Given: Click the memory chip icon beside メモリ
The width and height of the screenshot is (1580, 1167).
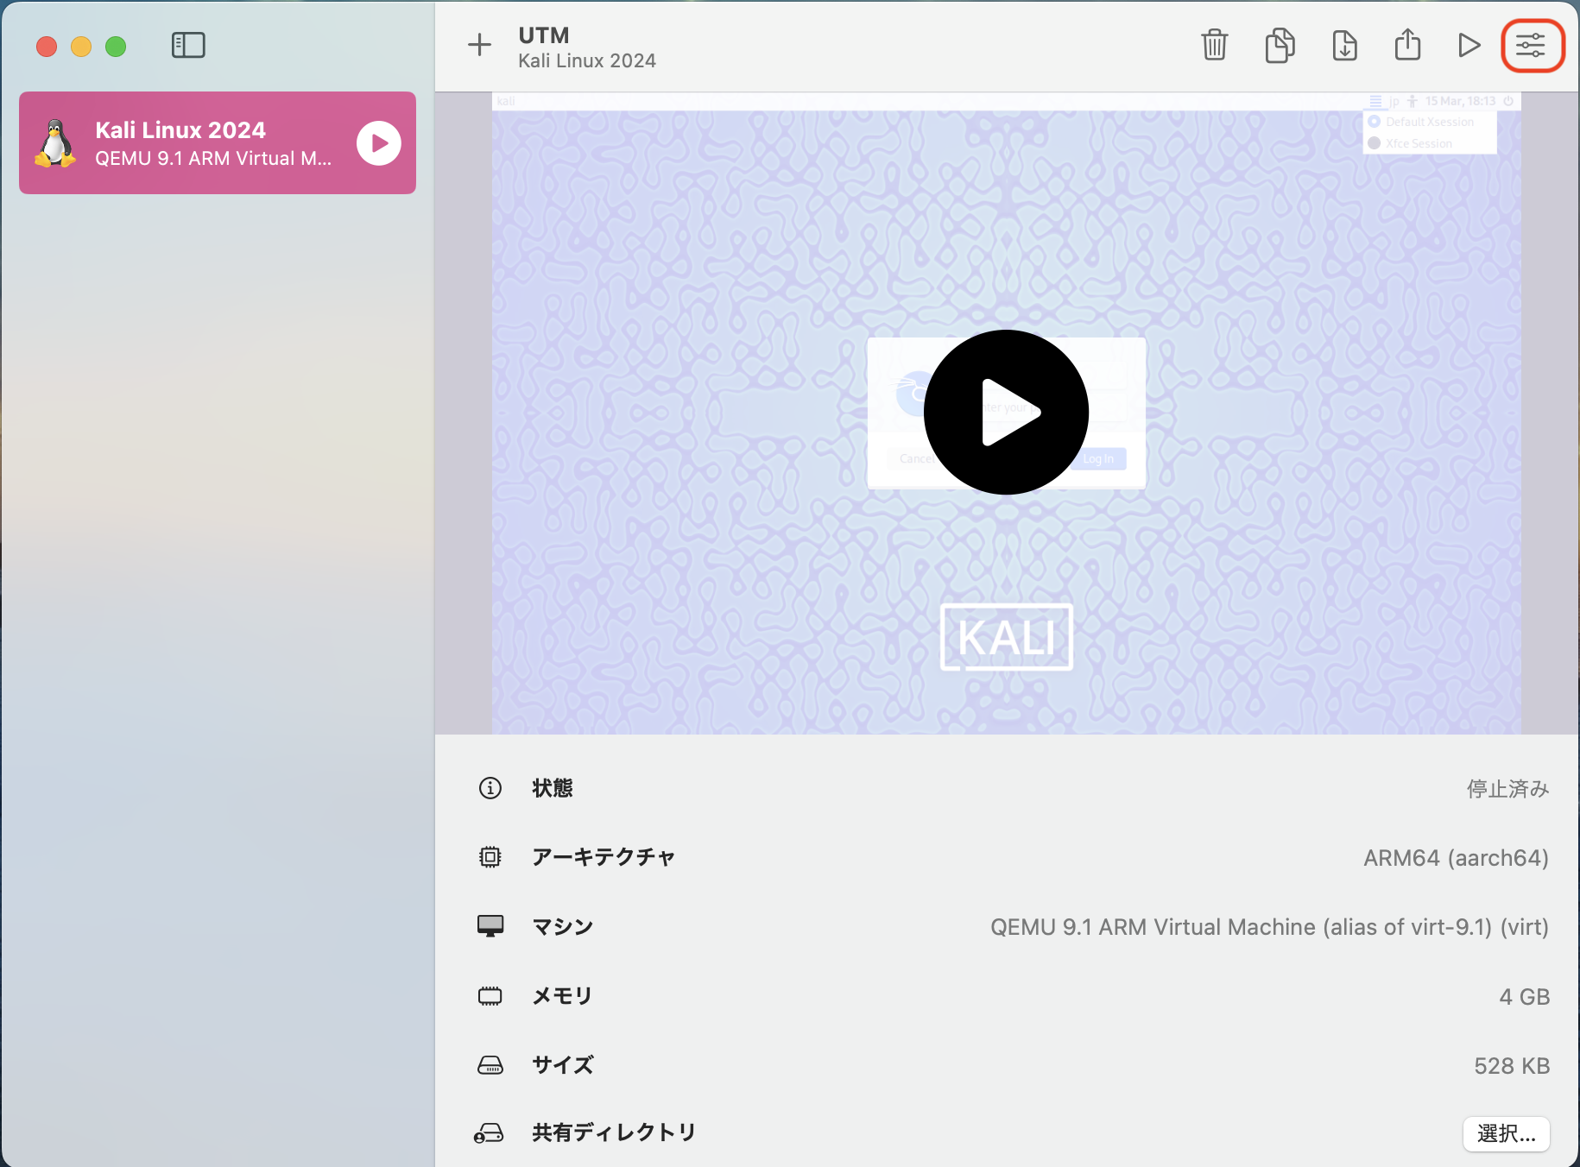Looking at the screenshot, I should 490,995.
